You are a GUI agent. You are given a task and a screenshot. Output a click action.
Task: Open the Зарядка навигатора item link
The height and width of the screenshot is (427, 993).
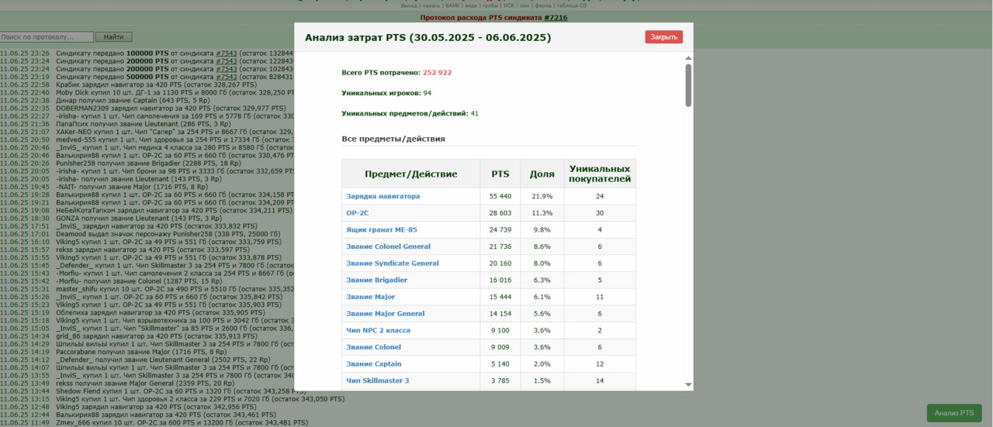pos(383,196)
